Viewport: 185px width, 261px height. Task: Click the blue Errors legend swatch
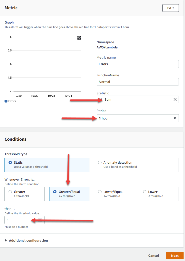point(6,101)
